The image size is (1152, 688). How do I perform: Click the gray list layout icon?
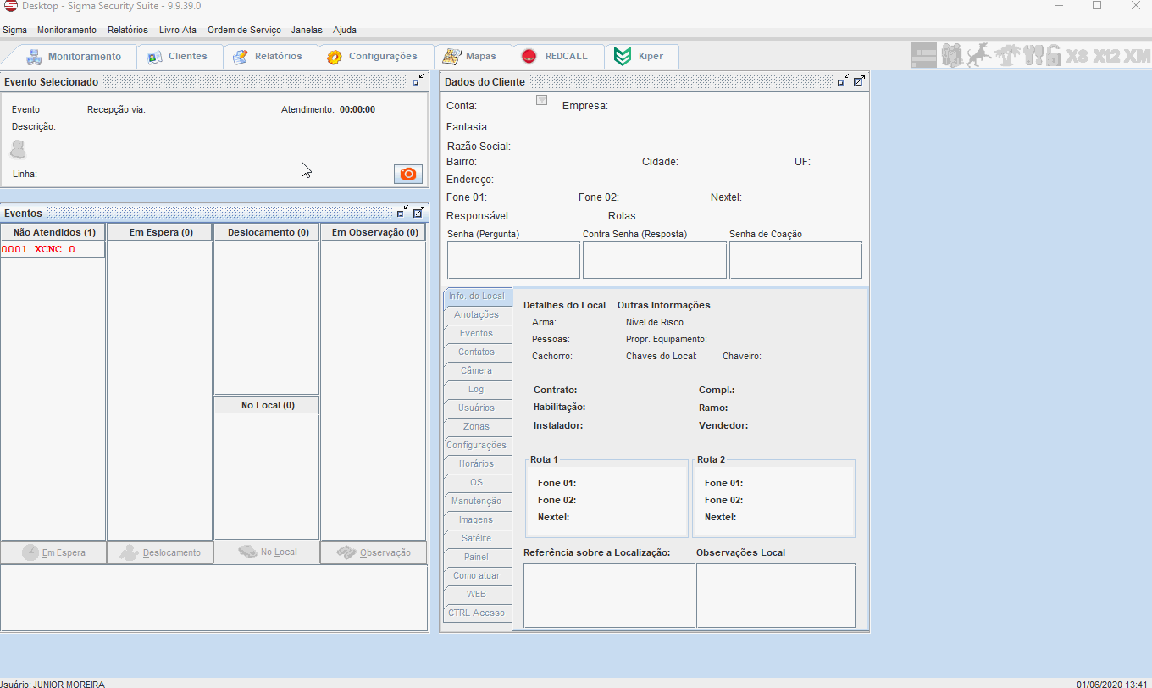(x=924, y=56)
